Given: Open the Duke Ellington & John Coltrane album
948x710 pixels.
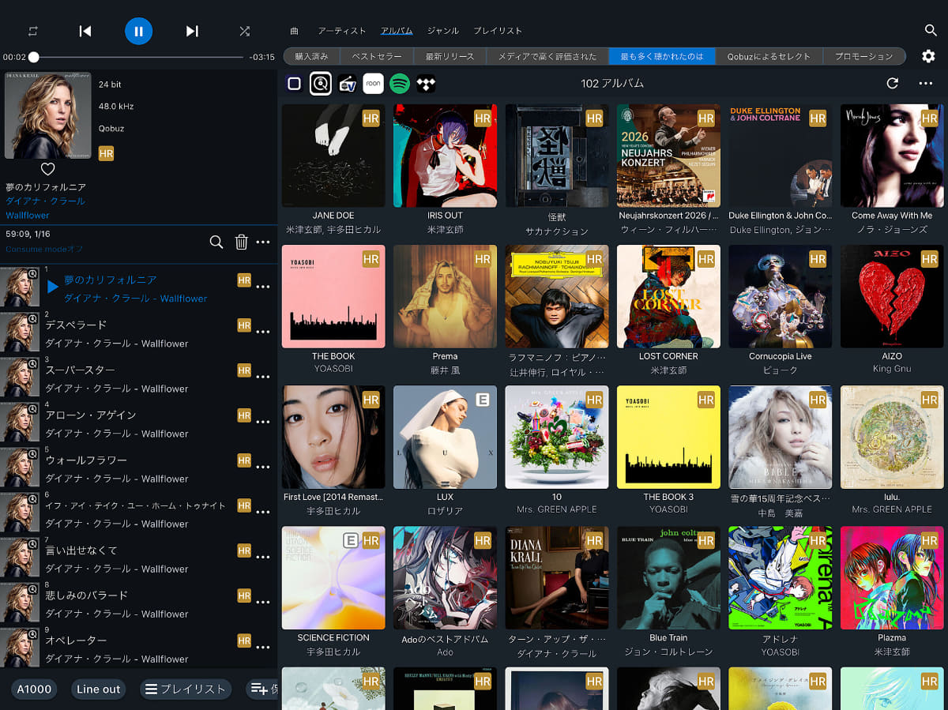Looking at the screenshot, I should click(780, 156).
